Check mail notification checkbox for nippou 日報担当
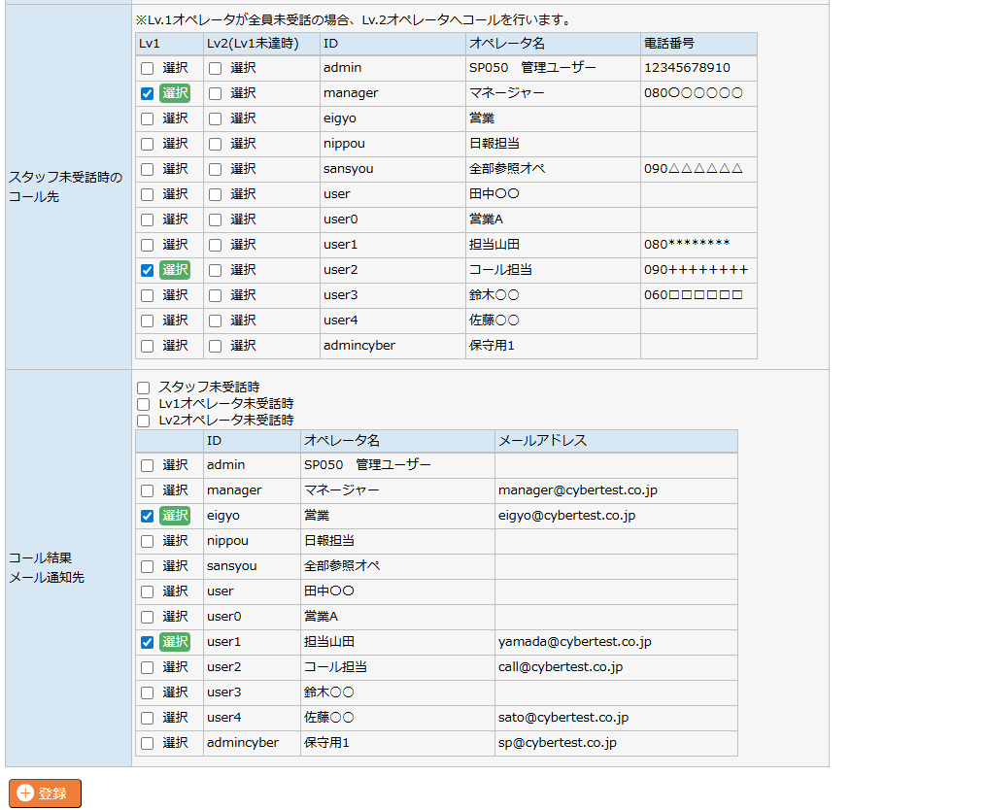The image size is (987, 810). click(x=148, y=541)
